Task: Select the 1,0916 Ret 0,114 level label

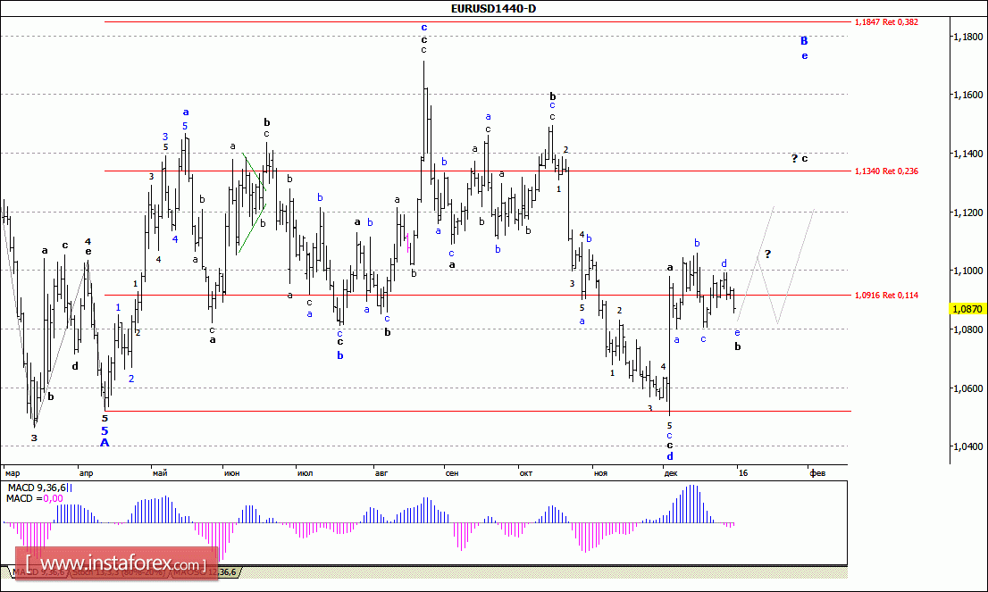Action: point(886,295)
